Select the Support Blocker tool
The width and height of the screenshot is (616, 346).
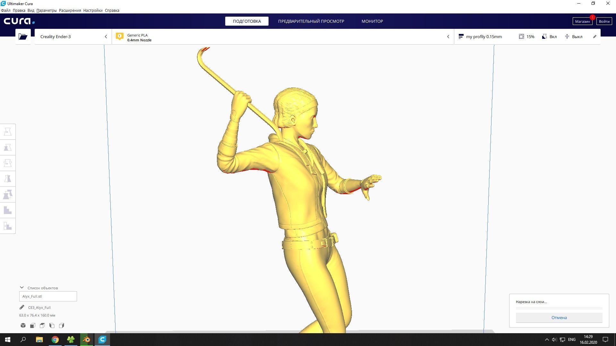[x=8, y=210]
